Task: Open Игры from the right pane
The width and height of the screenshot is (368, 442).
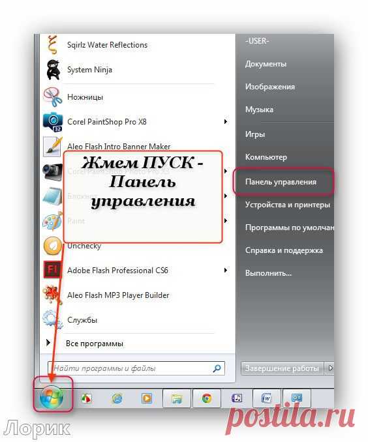Action: pyautogui.click(x=255, y=134)
